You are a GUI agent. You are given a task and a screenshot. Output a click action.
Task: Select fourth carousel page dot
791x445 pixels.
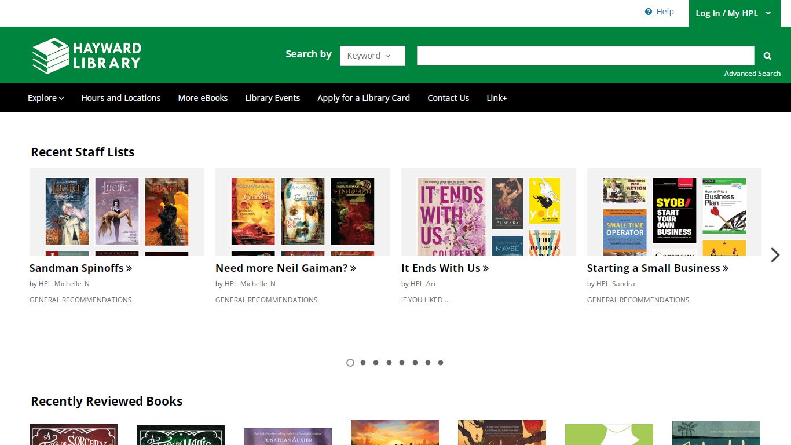(389, 363)
